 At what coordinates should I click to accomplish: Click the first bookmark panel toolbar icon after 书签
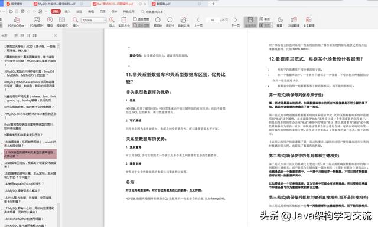click(x=16, y=35)
